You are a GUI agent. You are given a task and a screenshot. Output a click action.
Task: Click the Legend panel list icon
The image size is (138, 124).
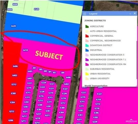pyautogui.click(x=85, y=14)
